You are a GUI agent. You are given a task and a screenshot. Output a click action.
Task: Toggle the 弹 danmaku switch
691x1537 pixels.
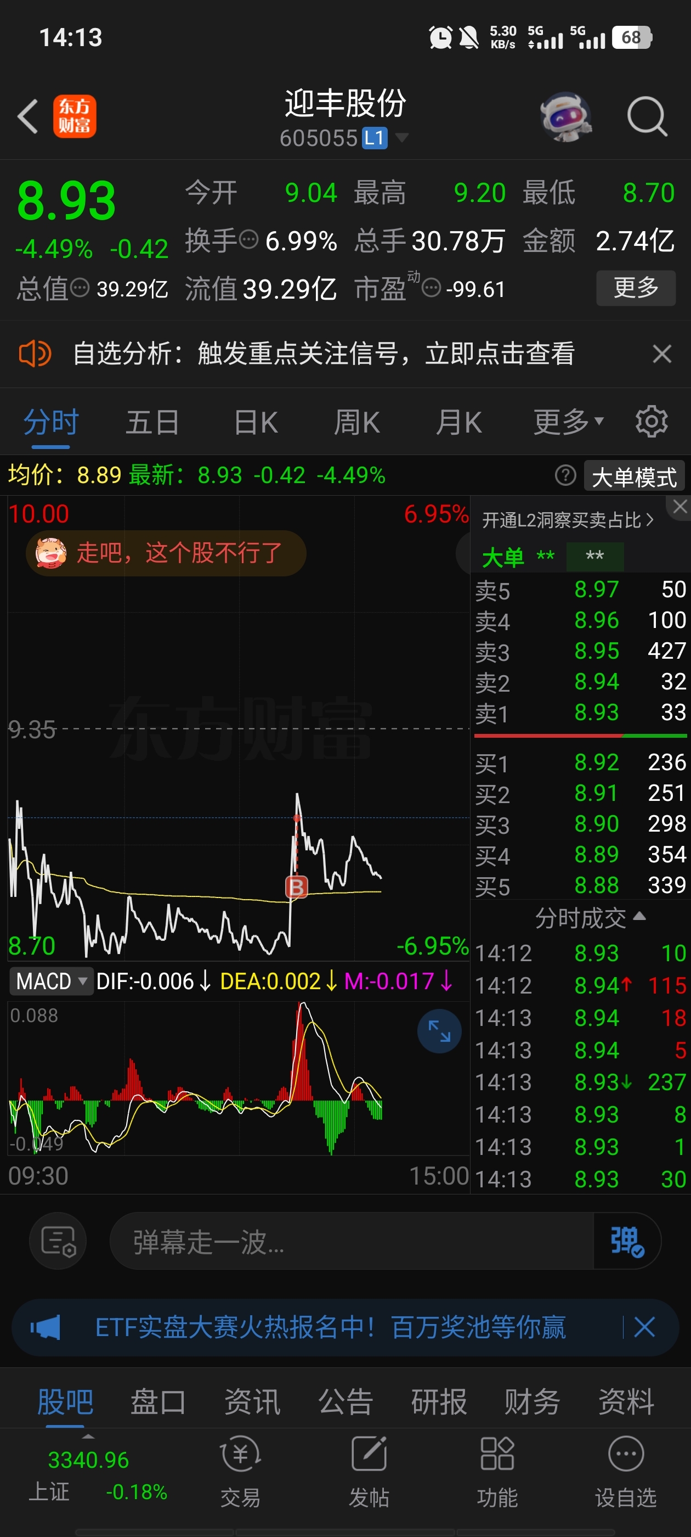coord(627,1241)
